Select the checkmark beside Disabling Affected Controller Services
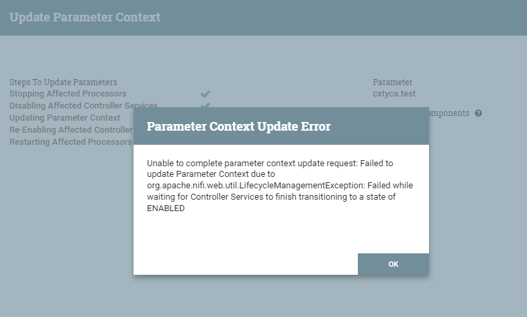 click(205, 105)
